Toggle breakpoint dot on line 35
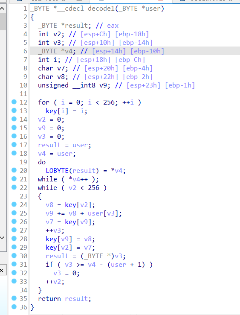240x315 pixels. [14, 298]
